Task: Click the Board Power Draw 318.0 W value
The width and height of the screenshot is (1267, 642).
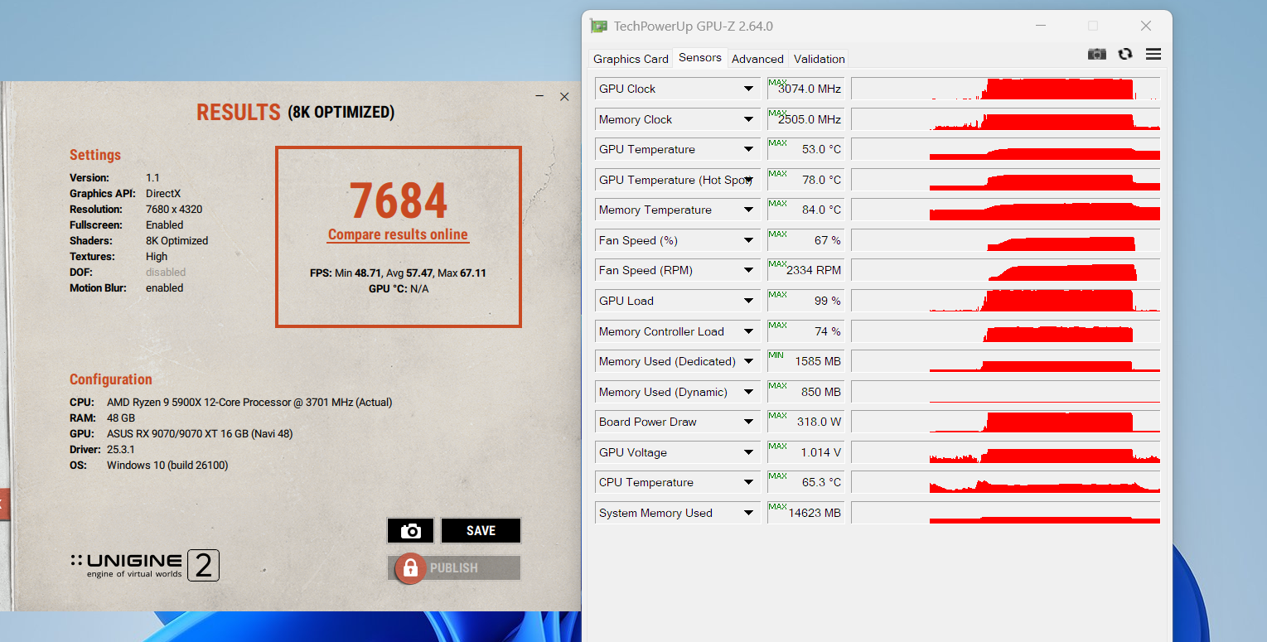Action: (805, 422)
